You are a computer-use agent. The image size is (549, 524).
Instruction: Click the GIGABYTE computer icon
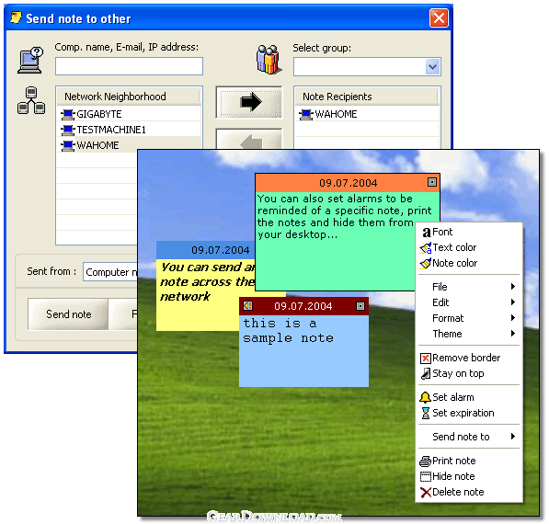tap(68, 114)
